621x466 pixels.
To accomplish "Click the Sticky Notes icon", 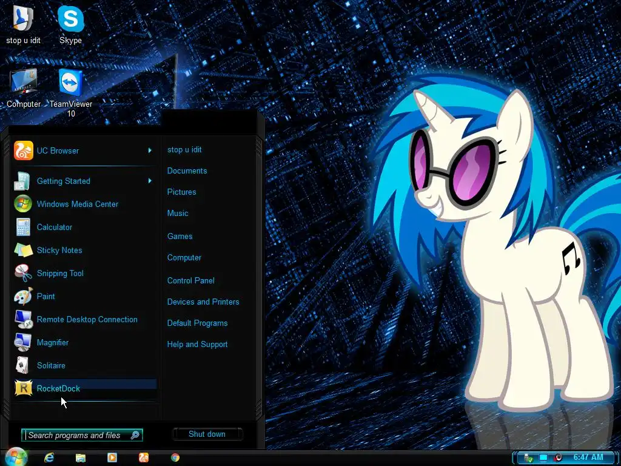I will [x=24, y=250].
